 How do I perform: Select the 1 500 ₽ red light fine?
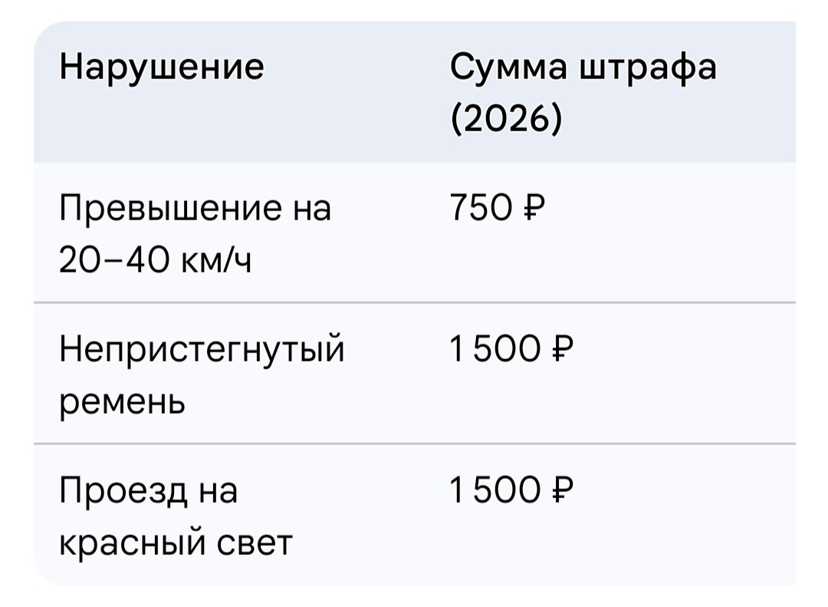[511, 490]
